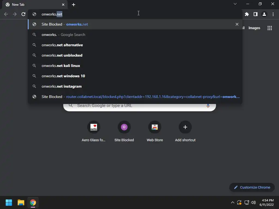Image resolution: width=279 pixels, height=209 pixels.
Task: Open the router.collabnet.local blocked.php suggestion
Action: [x=135, y=97]
